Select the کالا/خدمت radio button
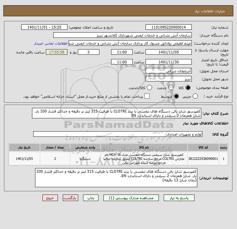The width and height of the screenshot is (237, 229). click(150, 88)
